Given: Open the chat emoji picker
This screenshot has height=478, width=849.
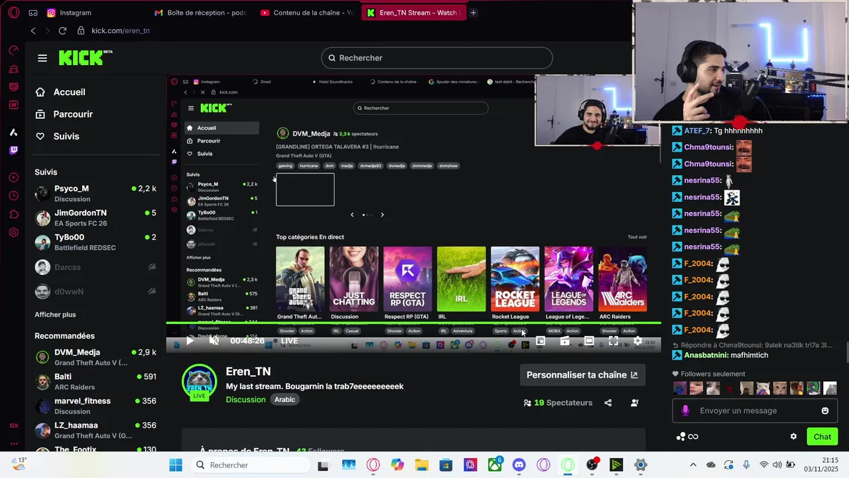Looking at the screenshot, I should pos(825,411).
